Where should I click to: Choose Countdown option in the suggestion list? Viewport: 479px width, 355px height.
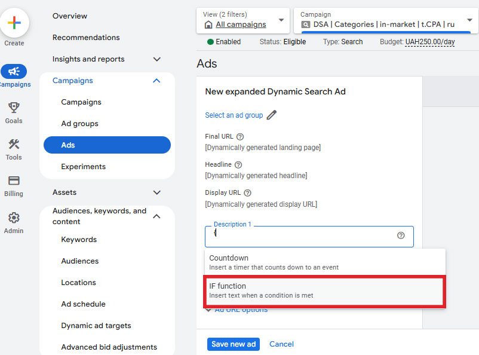pos(324,262)
